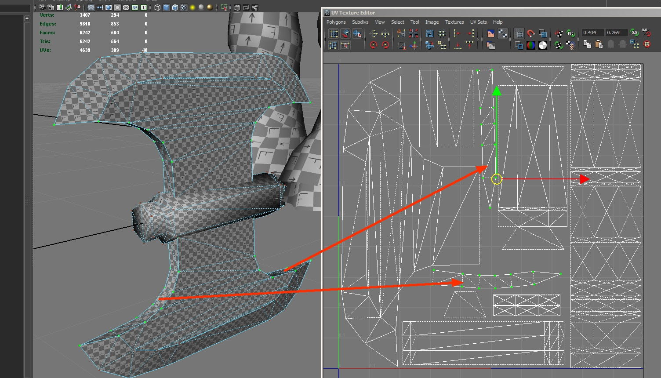Click the Select Camera icon in viewport toolbar
661x378 pixels.
(42, 7)
